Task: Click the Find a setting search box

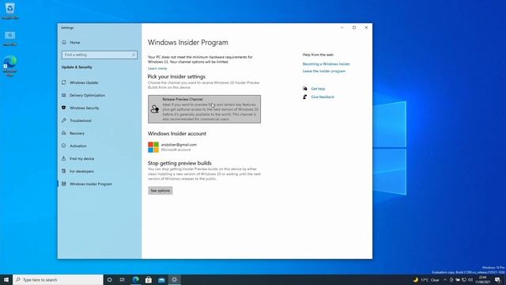Action: coord(100,55)
